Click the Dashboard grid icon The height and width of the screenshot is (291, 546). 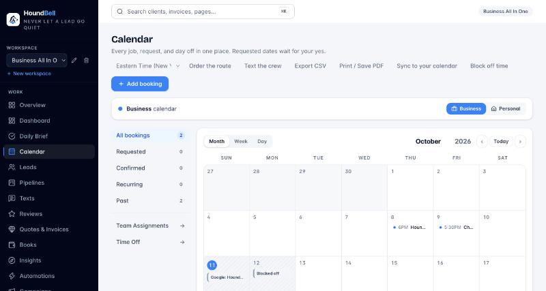coord(12,121)
